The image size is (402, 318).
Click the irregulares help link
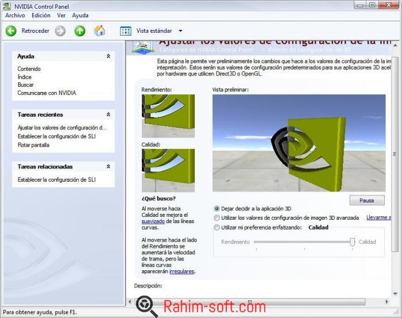point(182,271)
